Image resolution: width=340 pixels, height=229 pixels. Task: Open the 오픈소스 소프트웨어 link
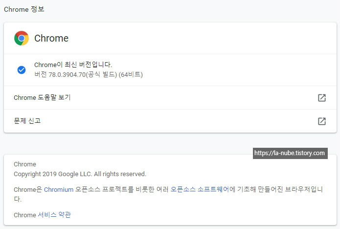point(200,189)
